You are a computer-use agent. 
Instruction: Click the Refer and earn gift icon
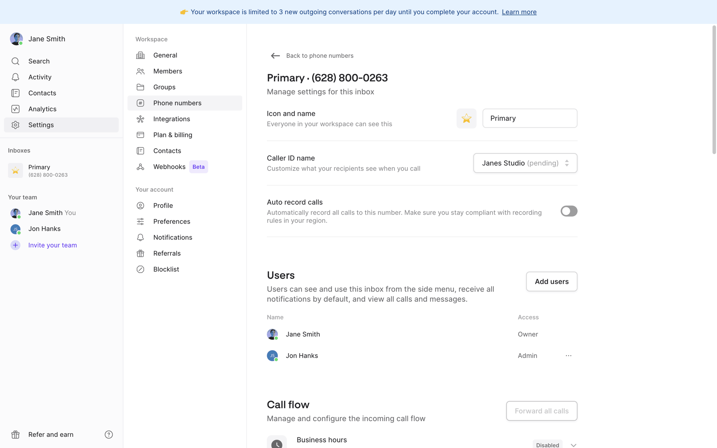[15, 435]
